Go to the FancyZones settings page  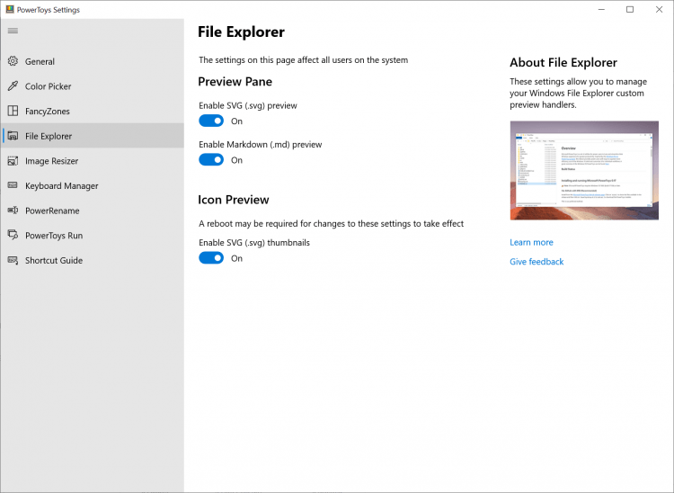tap(48, 112)
